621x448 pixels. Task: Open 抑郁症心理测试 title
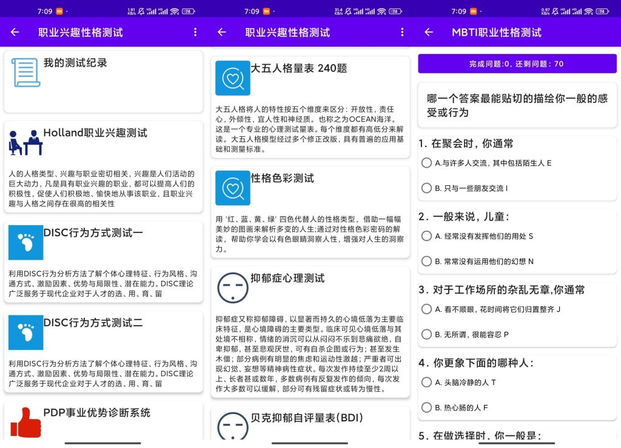pyautogui.click(x=287, y=278)
